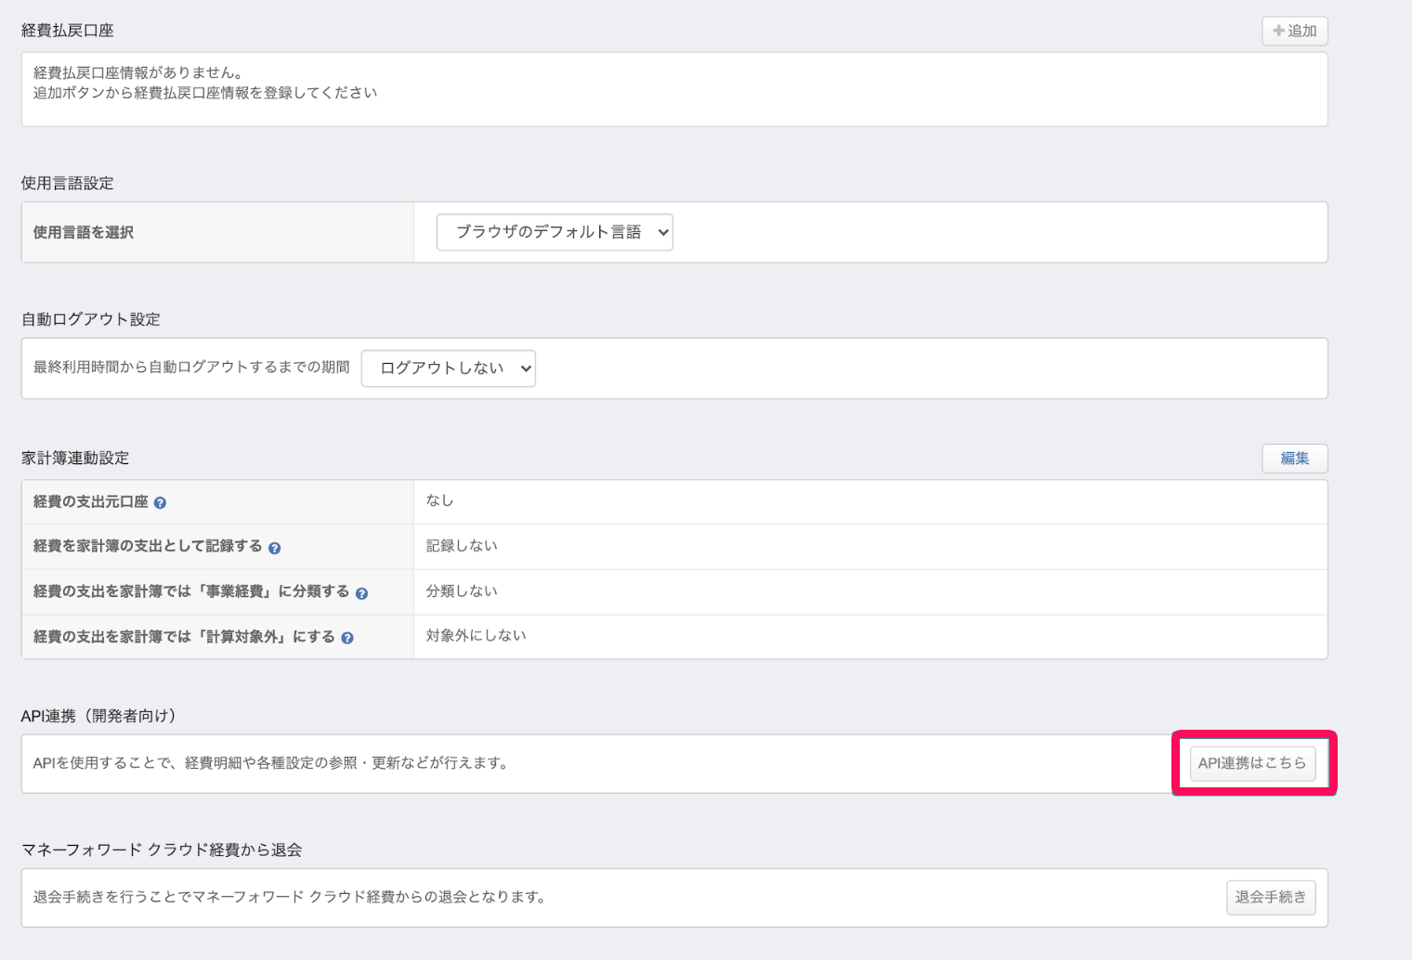The image size is (1412, 960).
Task: Click the 家計簿連動設定 section heading
Action: (75, 458)
